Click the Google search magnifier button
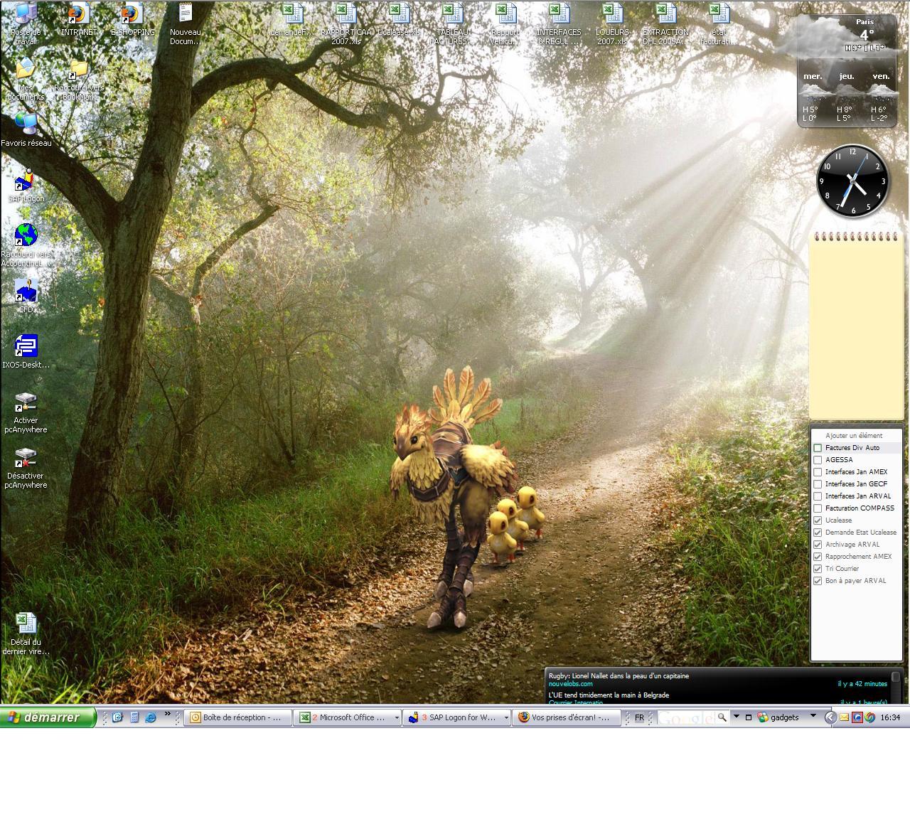 coord(722,718)
